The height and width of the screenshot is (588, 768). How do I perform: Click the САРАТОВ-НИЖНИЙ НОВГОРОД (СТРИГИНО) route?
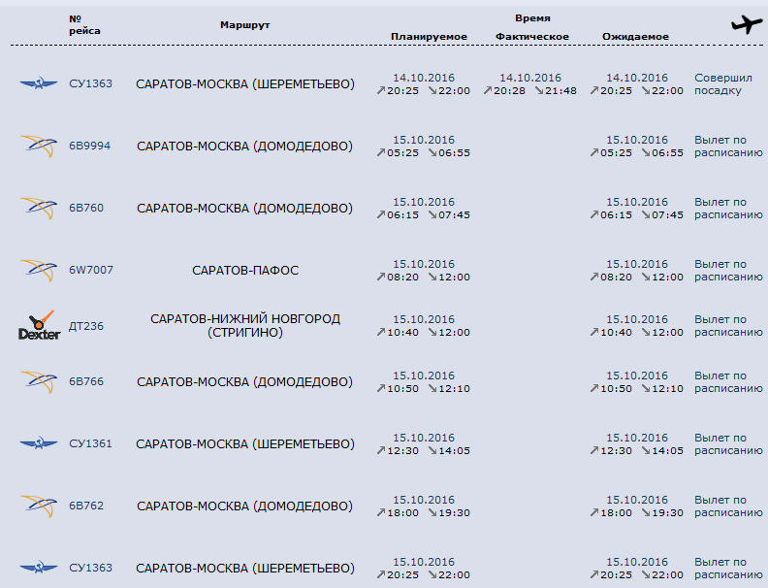coord(245,326)
